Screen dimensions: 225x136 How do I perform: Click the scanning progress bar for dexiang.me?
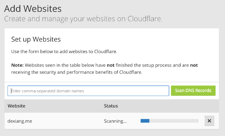(169, 121)
